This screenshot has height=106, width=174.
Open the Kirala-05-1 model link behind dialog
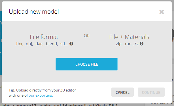click(106, 105)
